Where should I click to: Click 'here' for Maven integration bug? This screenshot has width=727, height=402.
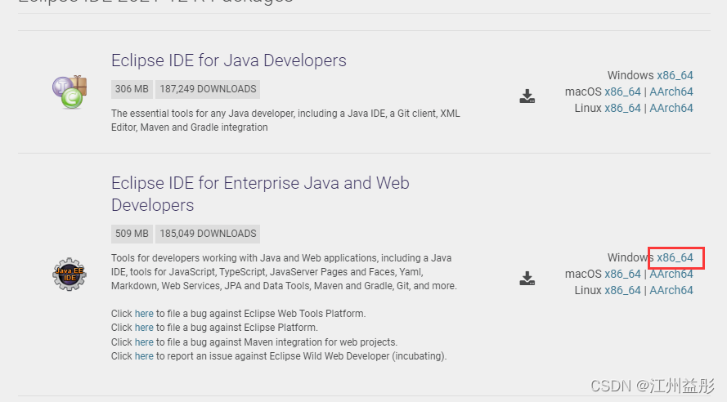[144, 342]
